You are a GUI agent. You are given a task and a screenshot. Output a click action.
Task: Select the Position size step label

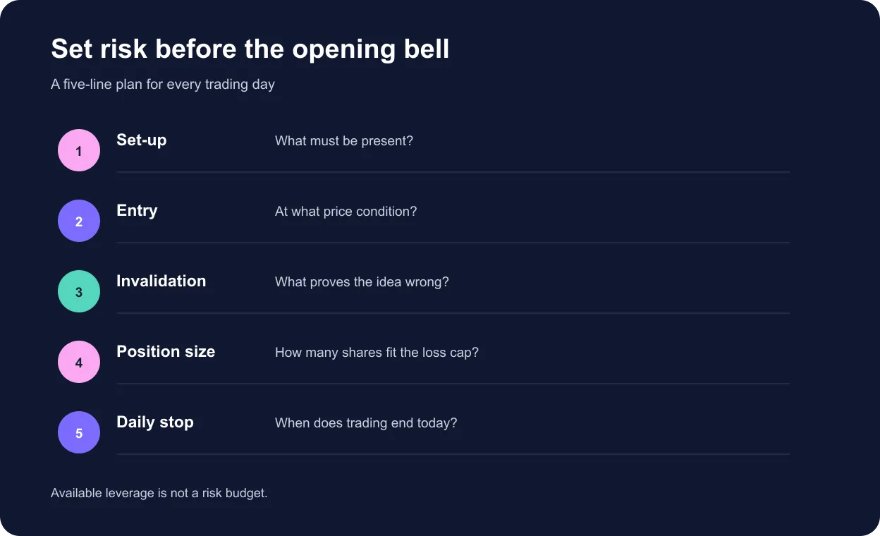[x=166, y=352]
